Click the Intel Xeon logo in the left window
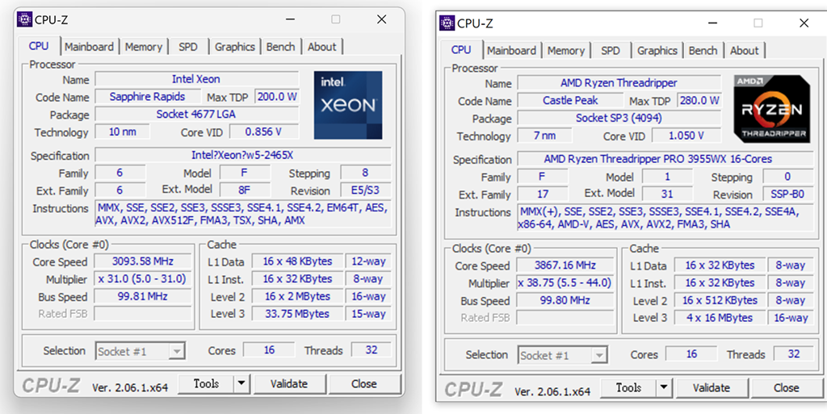The image size is (827, 414). point(348,106)
